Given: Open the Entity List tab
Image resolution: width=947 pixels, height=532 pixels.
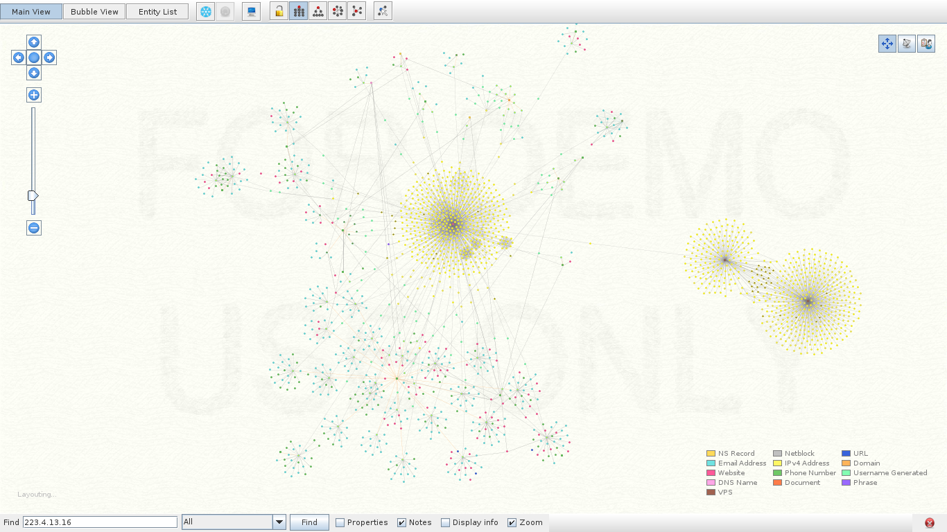Looking at the screenshot, I should click(157, 12).
